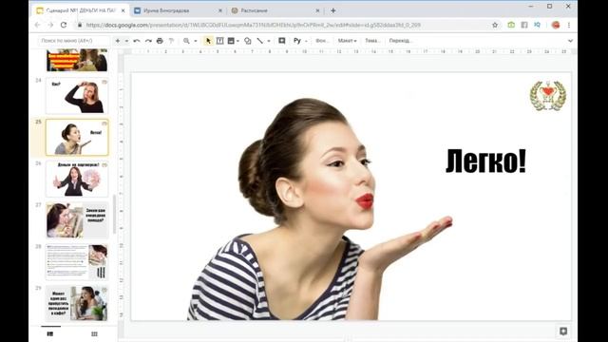Click the slide panel vertical scrollbar
608x342 pixels.
[114, 213]
